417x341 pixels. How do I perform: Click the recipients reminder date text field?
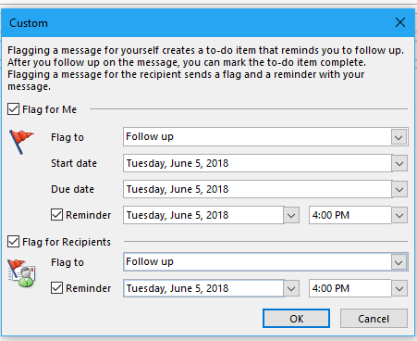click(203, 288)
